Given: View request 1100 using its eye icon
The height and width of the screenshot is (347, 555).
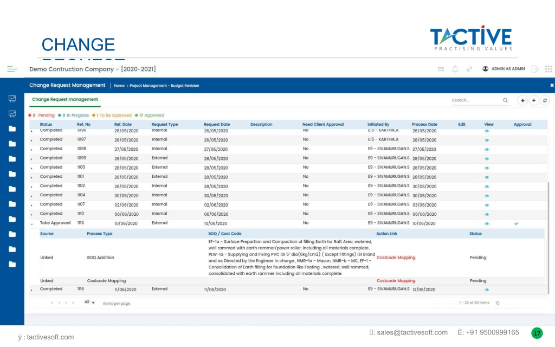Looking at the screenshot, I should [x=487, y=168].
